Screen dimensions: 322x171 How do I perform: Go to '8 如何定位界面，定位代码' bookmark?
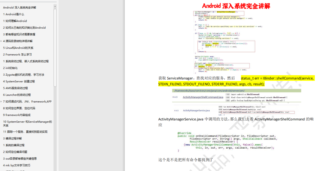click(19, 108)
